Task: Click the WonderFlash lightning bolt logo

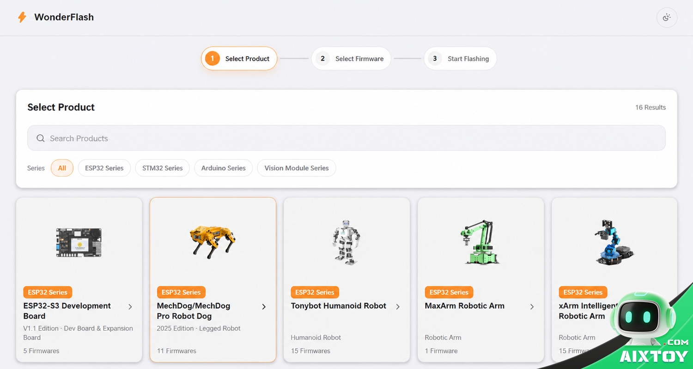Action: point(22,17)
